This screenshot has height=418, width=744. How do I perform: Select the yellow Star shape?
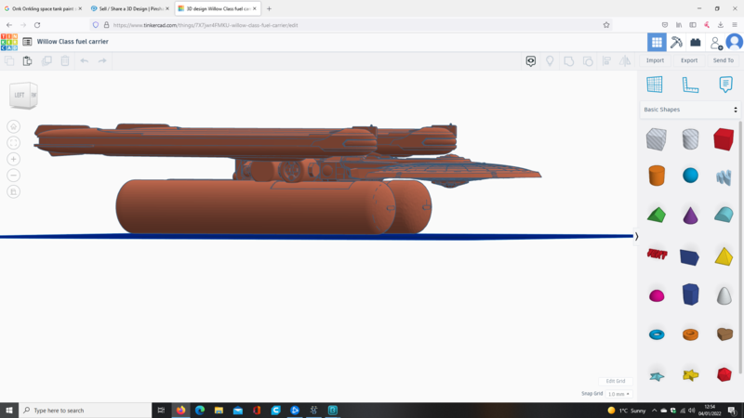pyautogui.click(x=690, y=375)
